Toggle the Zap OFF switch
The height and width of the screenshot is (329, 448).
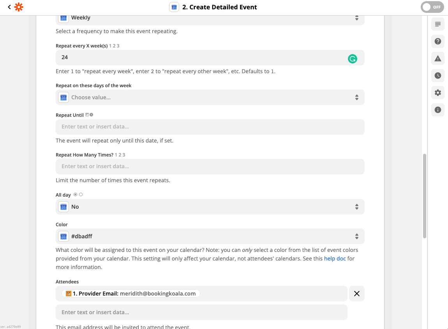point(432,7)
